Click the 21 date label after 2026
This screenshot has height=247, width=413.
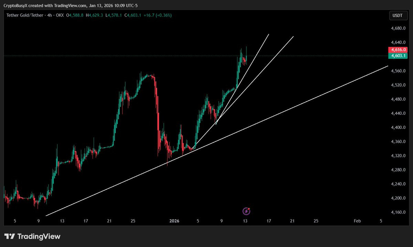coord(292,221)
